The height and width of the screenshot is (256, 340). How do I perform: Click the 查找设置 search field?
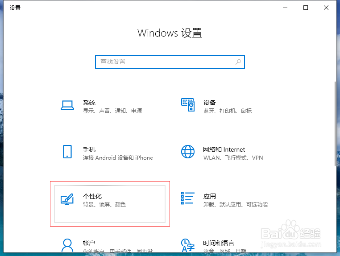coord(170,62)
